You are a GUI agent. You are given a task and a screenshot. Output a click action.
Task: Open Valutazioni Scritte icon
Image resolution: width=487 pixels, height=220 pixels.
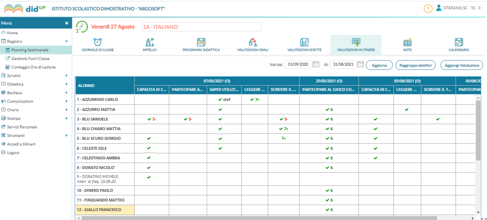(304, 42)
